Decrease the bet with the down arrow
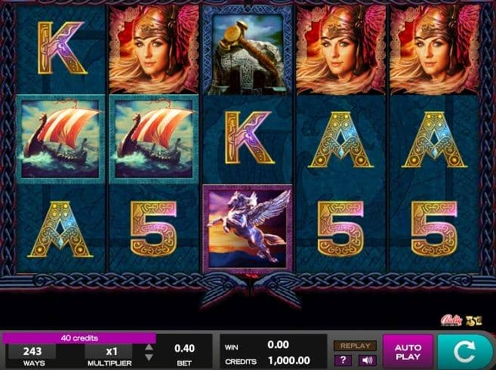This screenshot has width=496, height=370. [149, 357]
